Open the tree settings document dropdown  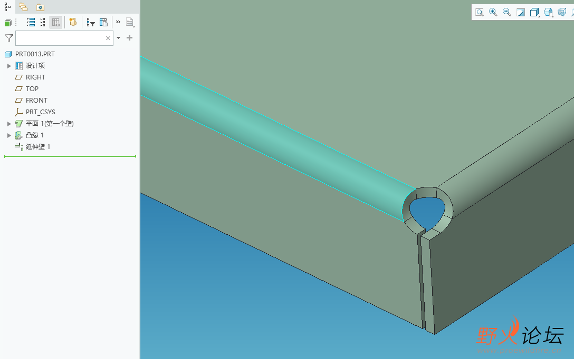click(x=130, y=22)
